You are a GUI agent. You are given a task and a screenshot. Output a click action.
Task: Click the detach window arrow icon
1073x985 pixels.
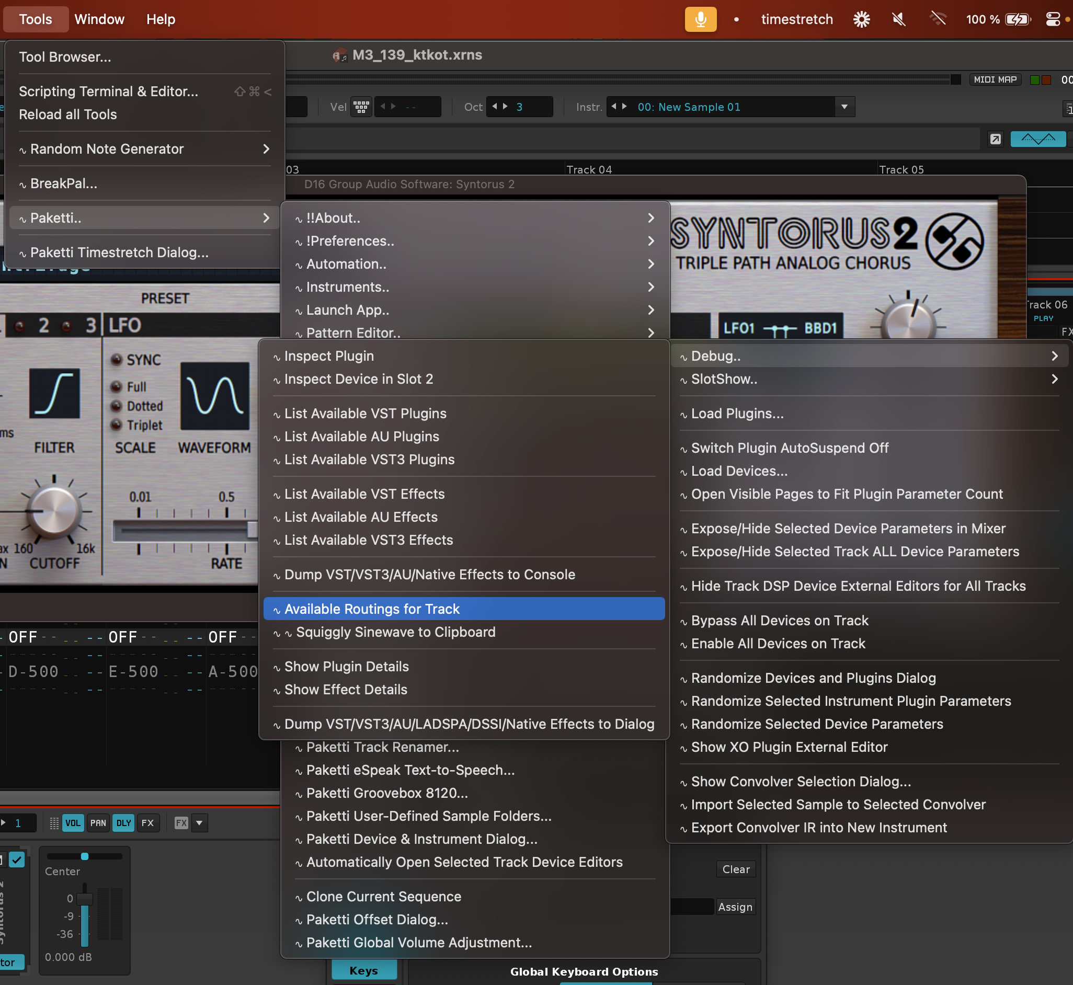tap(995, 139)
